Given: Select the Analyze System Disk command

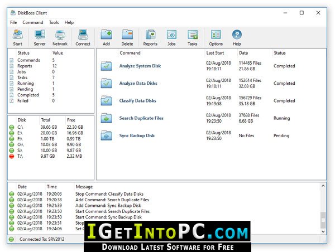Looking at the screenshot, I should click(140, 66).
